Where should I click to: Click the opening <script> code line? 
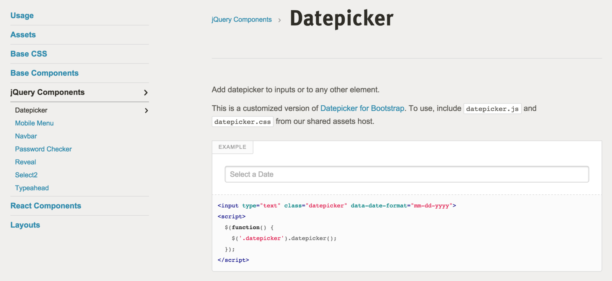click(231, 216)
